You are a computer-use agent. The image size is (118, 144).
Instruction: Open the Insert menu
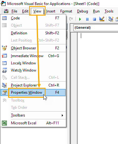(x=51, y=11)
